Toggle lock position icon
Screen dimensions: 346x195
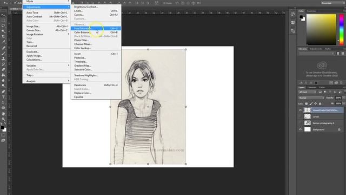click(316, 103)
